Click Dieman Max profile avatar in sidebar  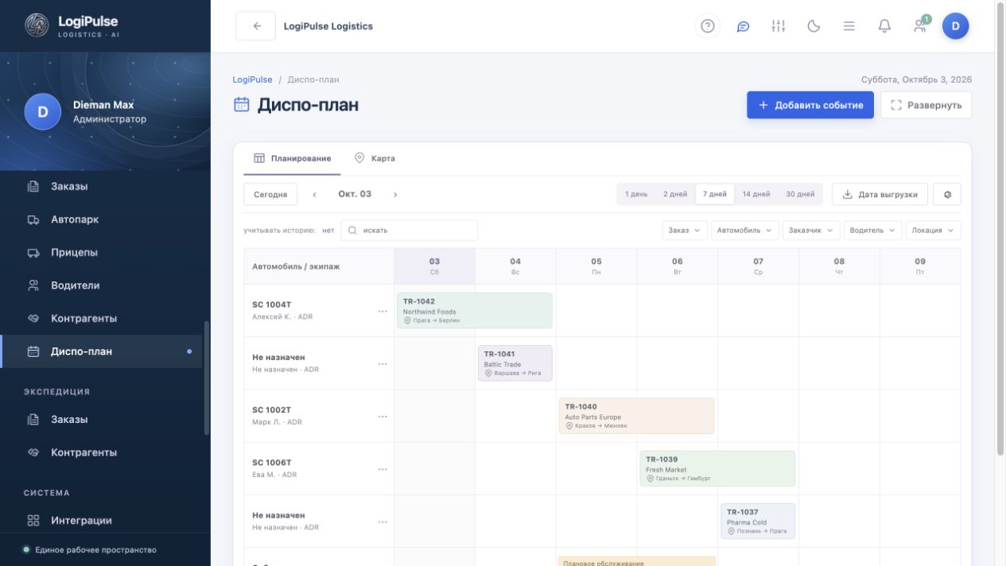coord(43,112)
